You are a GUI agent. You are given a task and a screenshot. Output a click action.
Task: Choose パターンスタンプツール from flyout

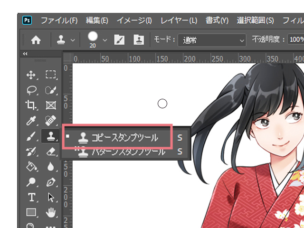124,152
